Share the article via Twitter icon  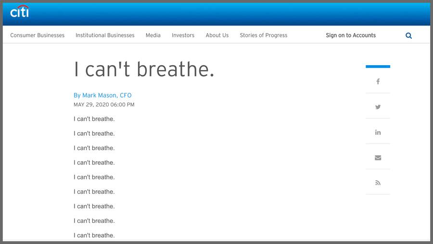(378, 107)
